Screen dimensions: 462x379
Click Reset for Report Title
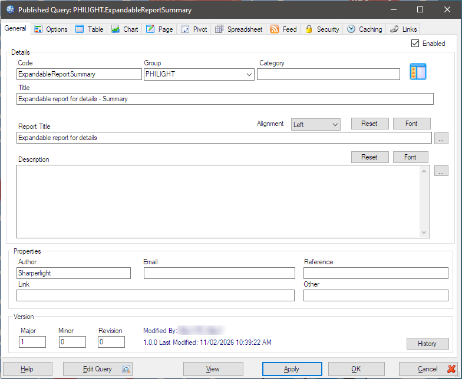tap(370, 124)
